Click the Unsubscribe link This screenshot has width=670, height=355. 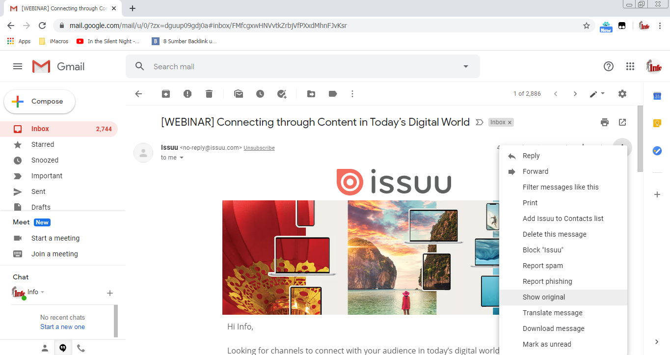[259, 148]
